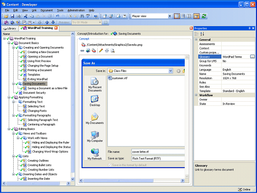Select the Document Security tree item
257x193 pixels.
coord(35,93)
